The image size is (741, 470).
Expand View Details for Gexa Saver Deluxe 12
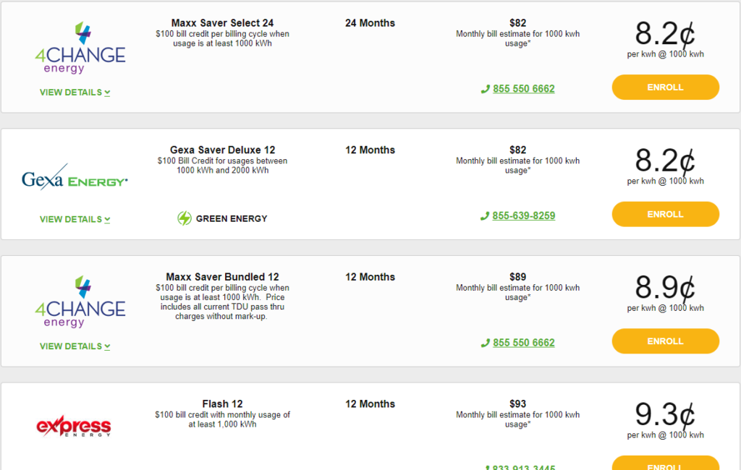tap(75, 220)
